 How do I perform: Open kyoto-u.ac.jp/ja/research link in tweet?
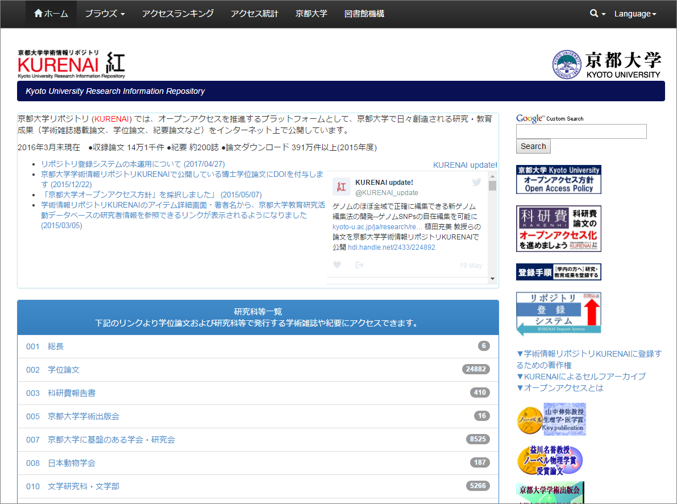tap(377, 227)
